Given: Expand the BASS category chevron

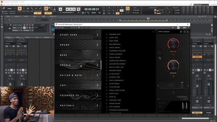Looking at the screenshot, I should tap(97, 55).
